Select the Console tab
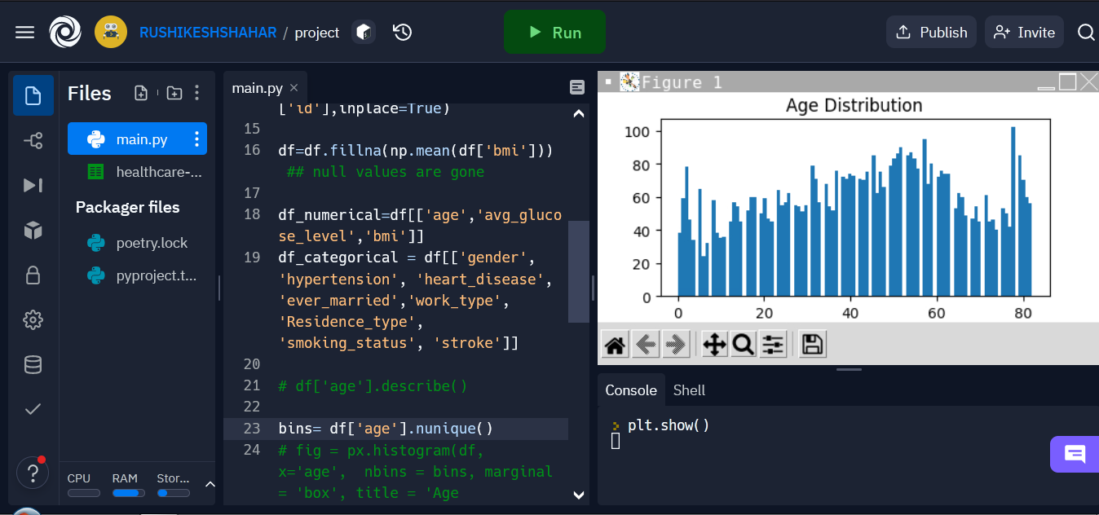This screenshot has width=1099, height=515. 631,390
